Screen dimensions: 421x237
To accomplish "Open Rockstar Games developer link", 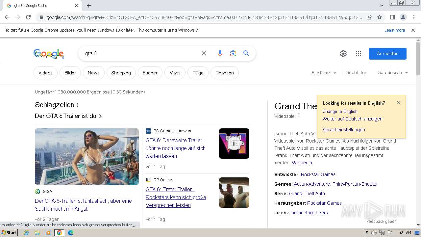I will [318, 174].
